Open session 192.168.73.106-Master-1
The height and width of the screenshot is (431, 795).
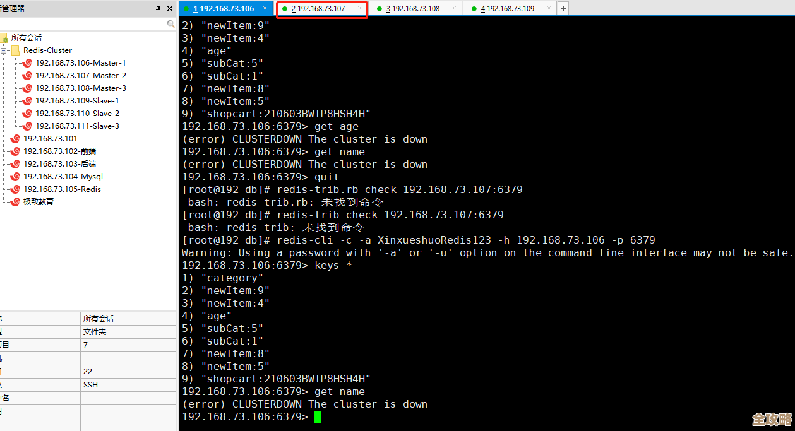80,63
